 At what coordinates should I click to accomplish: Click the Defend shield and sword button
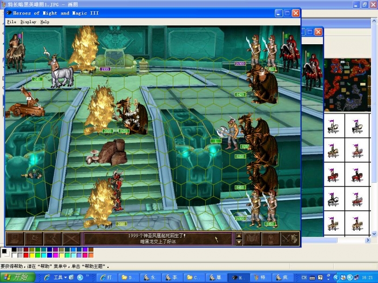tap(290, 239)
